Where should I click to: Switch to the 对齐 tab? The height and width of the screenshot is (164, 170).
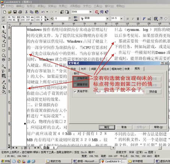click(83, 69)
